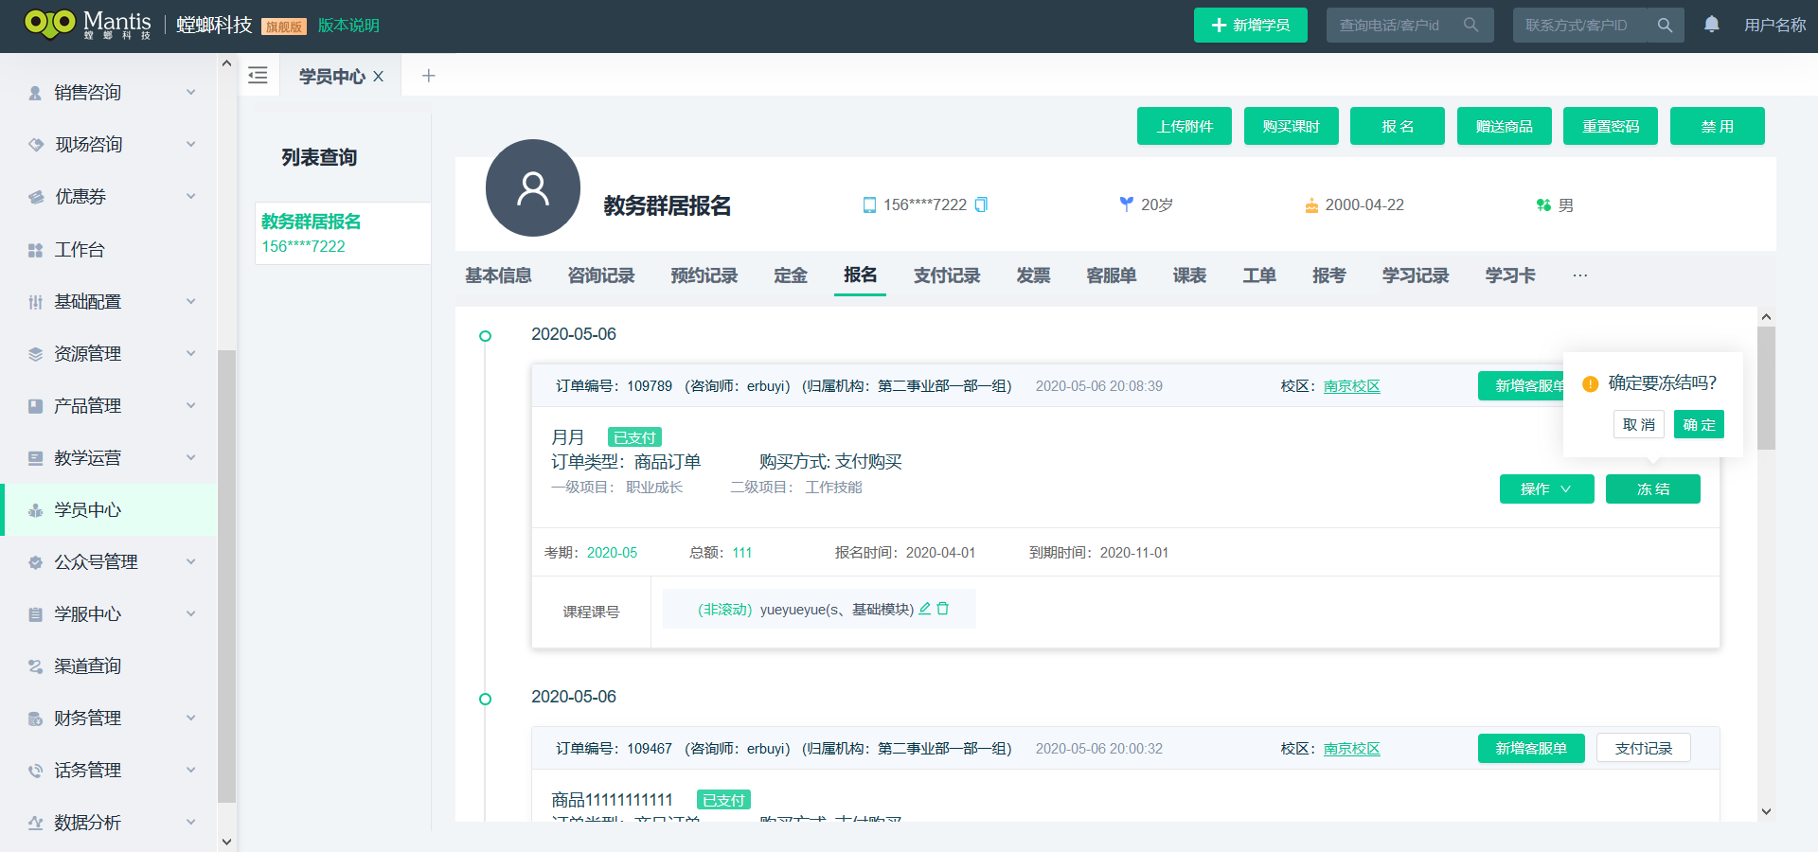Close the 学员中心 tab
The height and width of the screenshot is (852, 1818).
click(378, 77)
